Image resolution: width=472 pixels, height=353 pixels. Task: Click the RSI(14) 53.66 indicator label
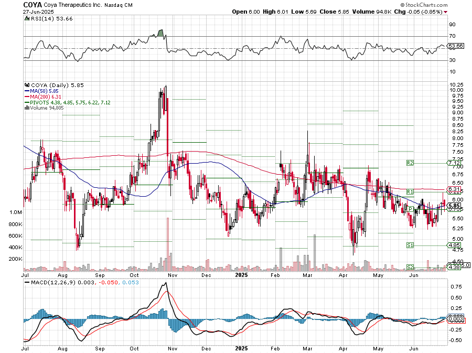[x=52, y=19]
